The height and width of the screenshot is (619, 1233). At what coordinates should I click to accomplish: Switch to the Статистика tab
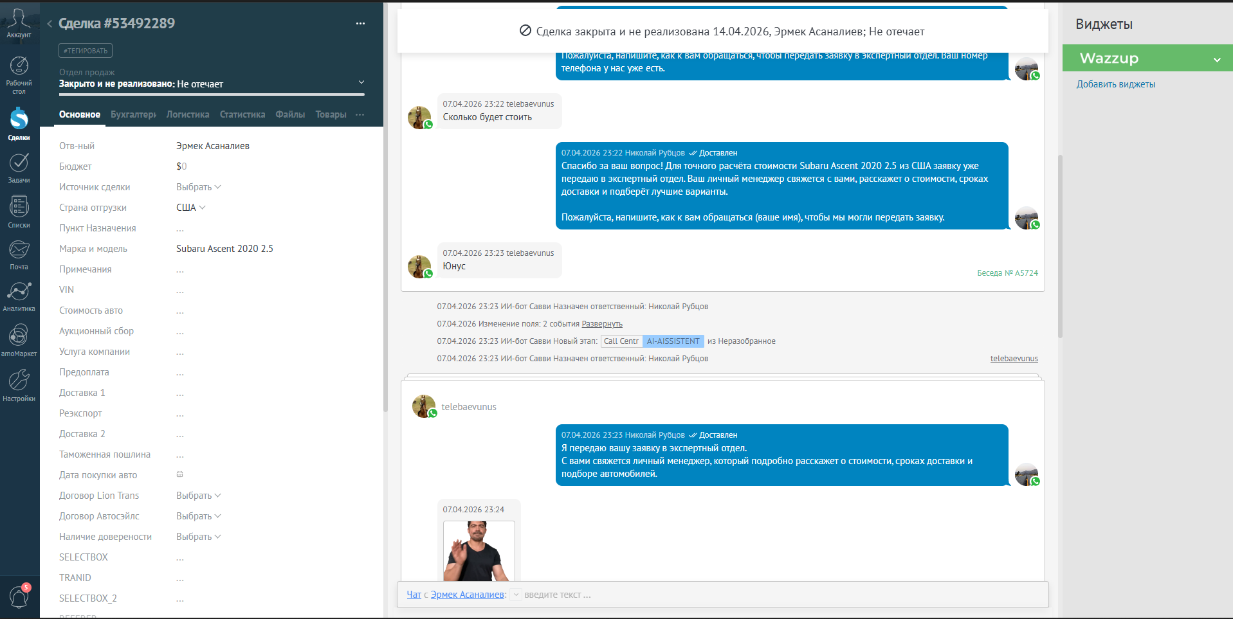(242, 114)
